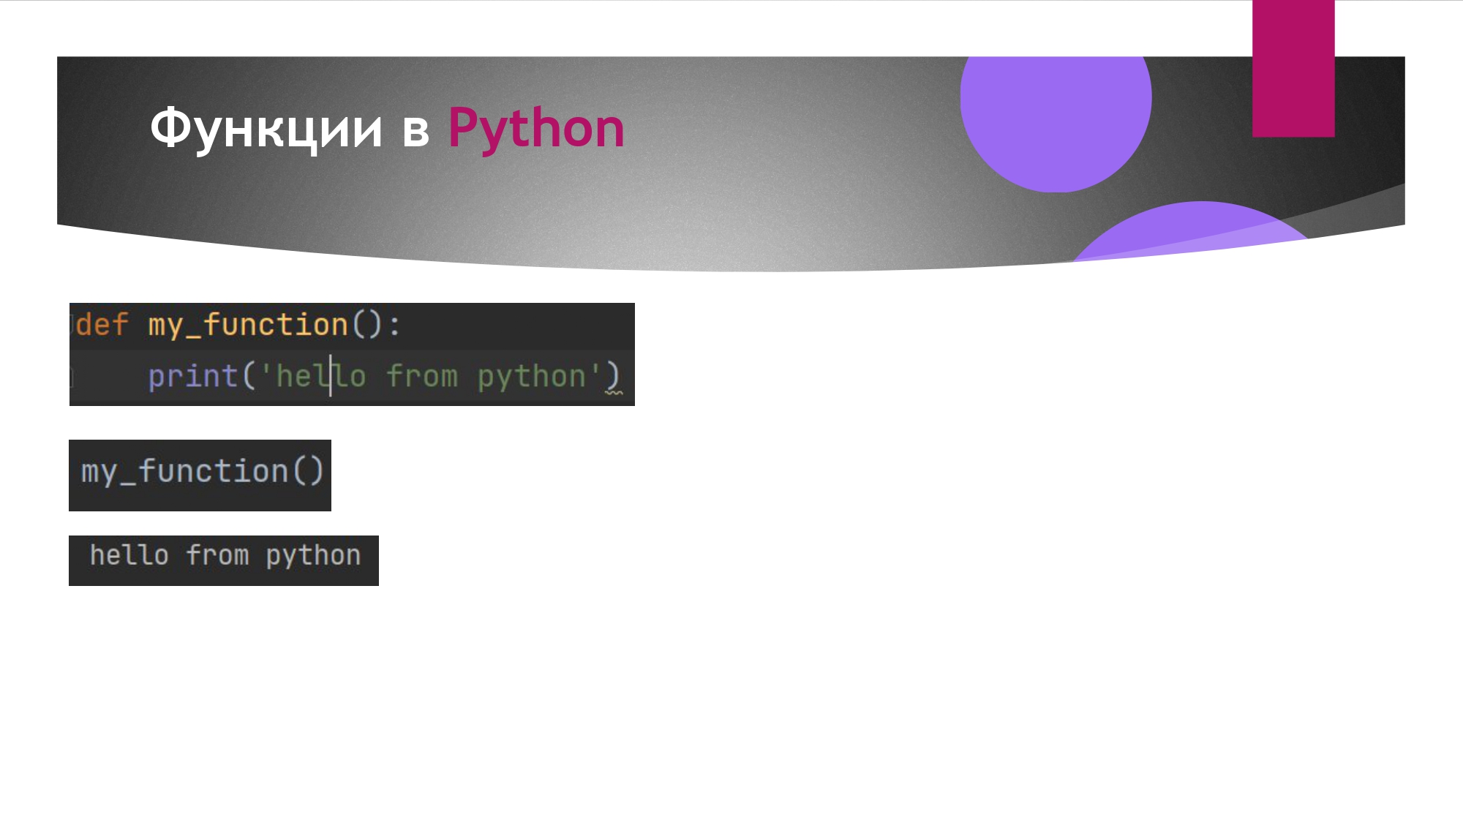The height and width of the screenshot is (823, 1463).
Task: Click the print function in code
Action: pos(191,375)
